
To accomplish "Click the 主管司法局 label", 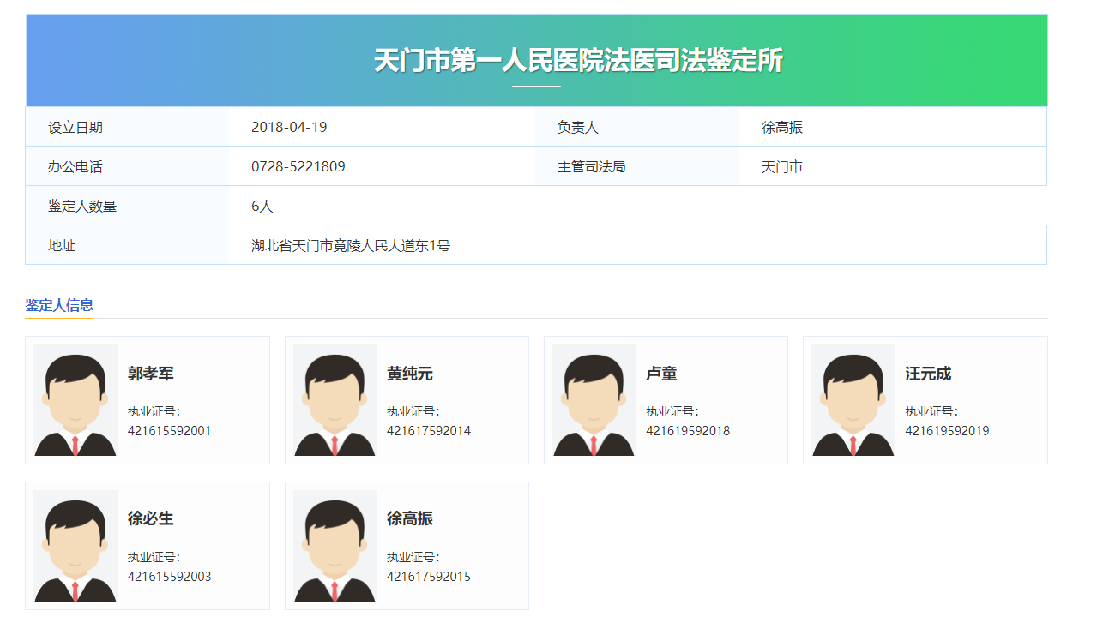I will coord(592,166).
